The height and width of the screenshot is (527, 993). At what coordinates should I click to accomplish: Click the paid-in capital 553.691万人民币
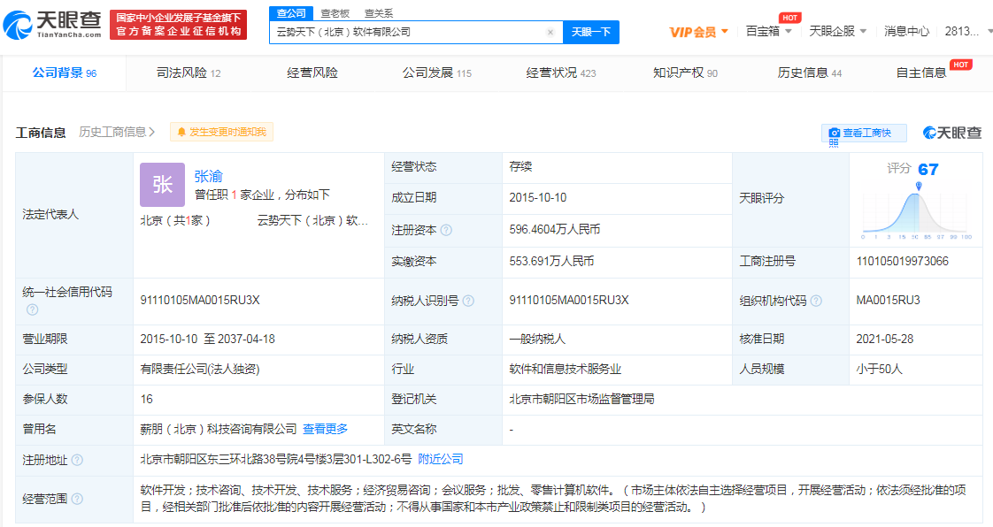[551, 261]
